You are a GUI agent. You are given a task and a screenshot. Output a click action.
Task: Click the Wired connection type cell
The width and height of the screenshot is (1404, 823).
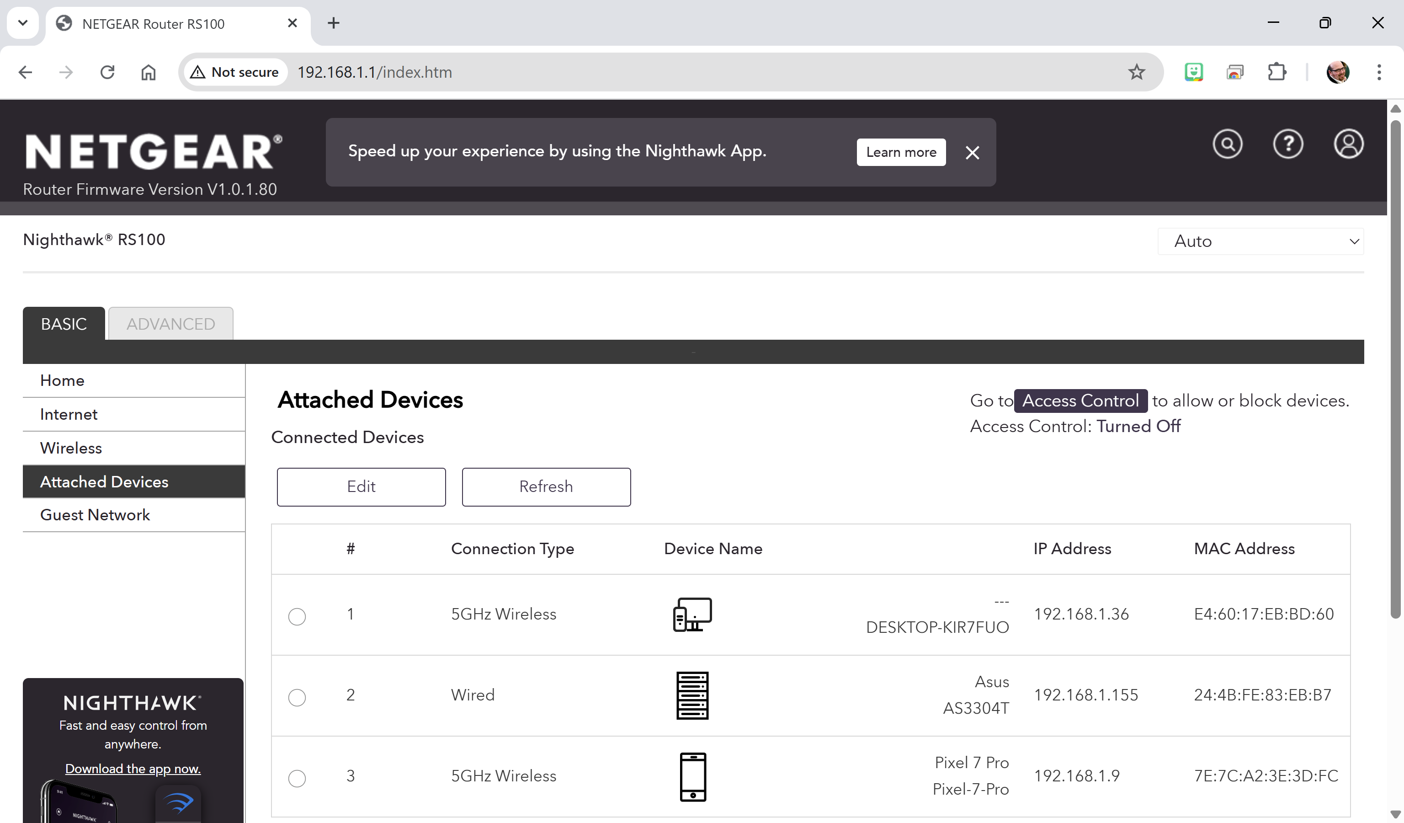(x=473, y=695)
